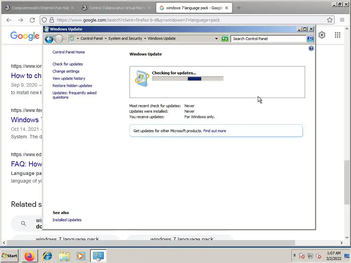The width and height of the screenshot is (351, 263).
Task: Click Firefox vertical scrollbar thumb
Action: click(347, 182)
